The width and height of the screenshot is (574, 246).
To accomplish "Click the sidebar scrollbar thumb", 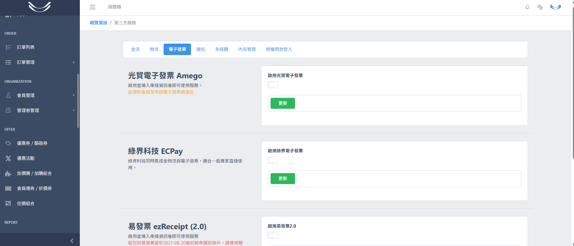I will [x=78, y=101].
